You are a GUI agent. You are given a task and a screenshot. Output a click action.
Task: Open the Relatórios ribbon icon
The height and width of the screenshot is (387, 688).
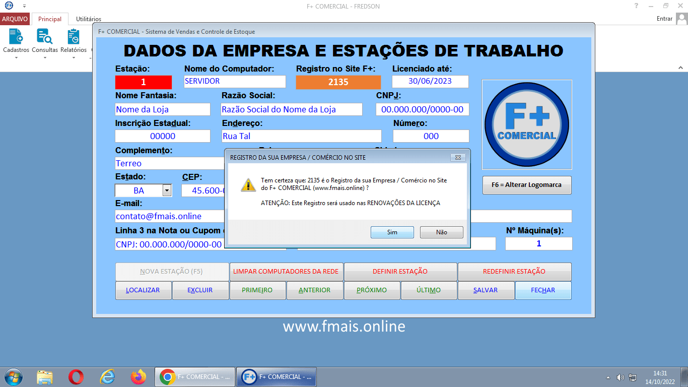click(x=74, y=41)
